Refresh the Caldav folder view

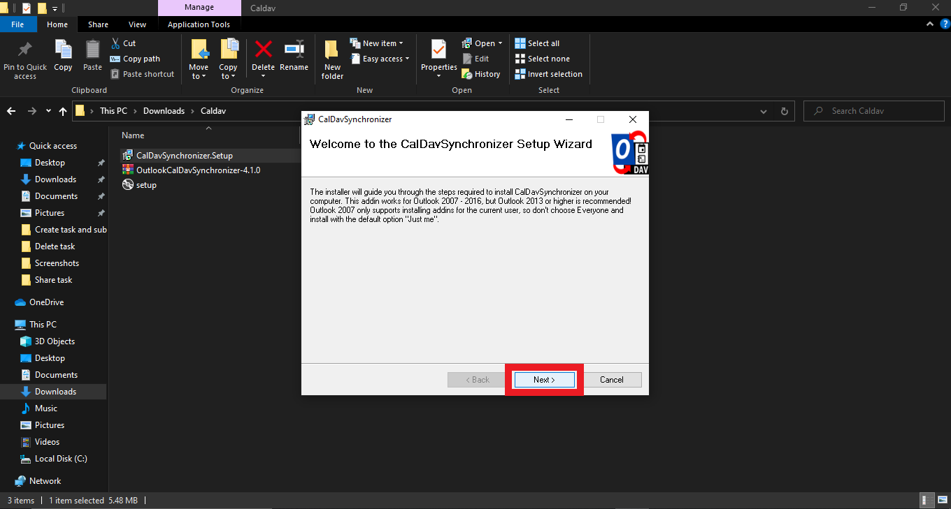pos(784,111)
